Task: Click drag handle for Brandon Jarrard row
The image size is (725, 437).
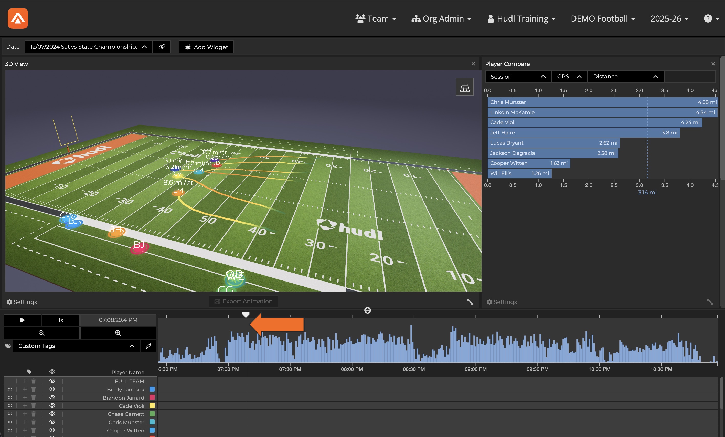Action: (x=10, y=398)
